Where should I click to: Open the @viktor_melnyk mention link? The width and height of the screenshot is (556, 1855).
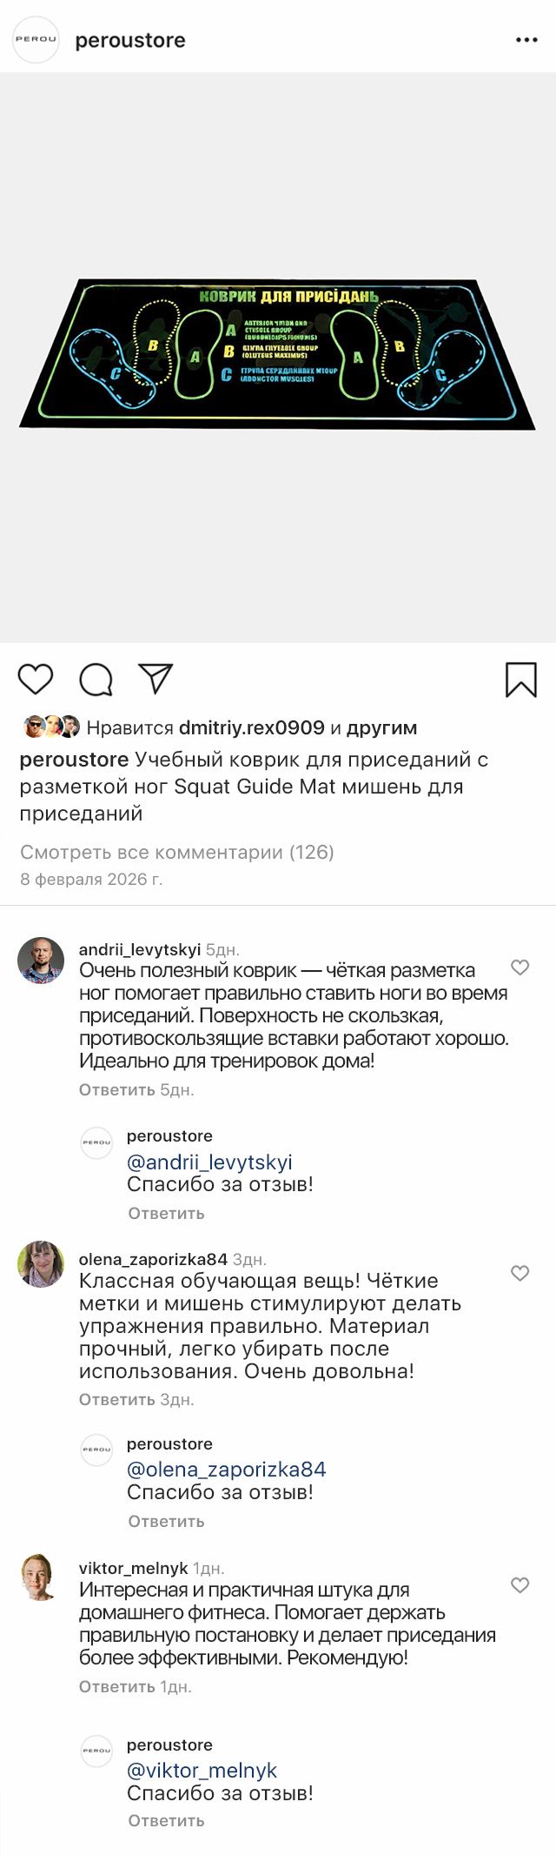(202, 1770)
